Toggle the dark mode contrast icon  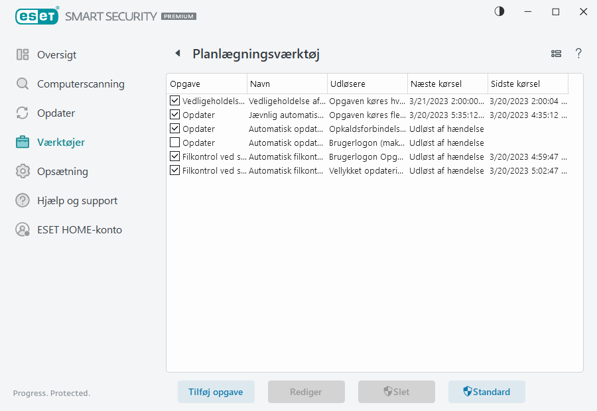click(499, 11)
